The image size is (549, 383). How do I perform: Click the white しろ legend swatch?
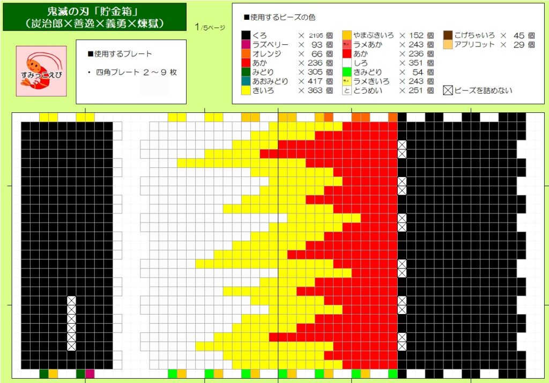347,63
